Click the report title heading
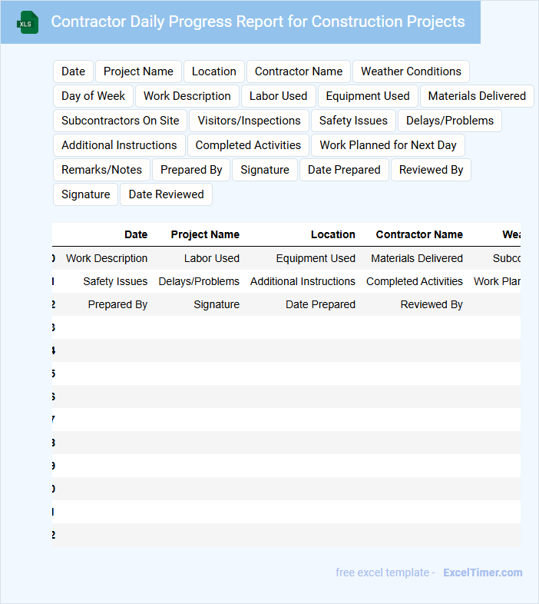This screenshot has height=604, width=539. (x=258, y=22)
